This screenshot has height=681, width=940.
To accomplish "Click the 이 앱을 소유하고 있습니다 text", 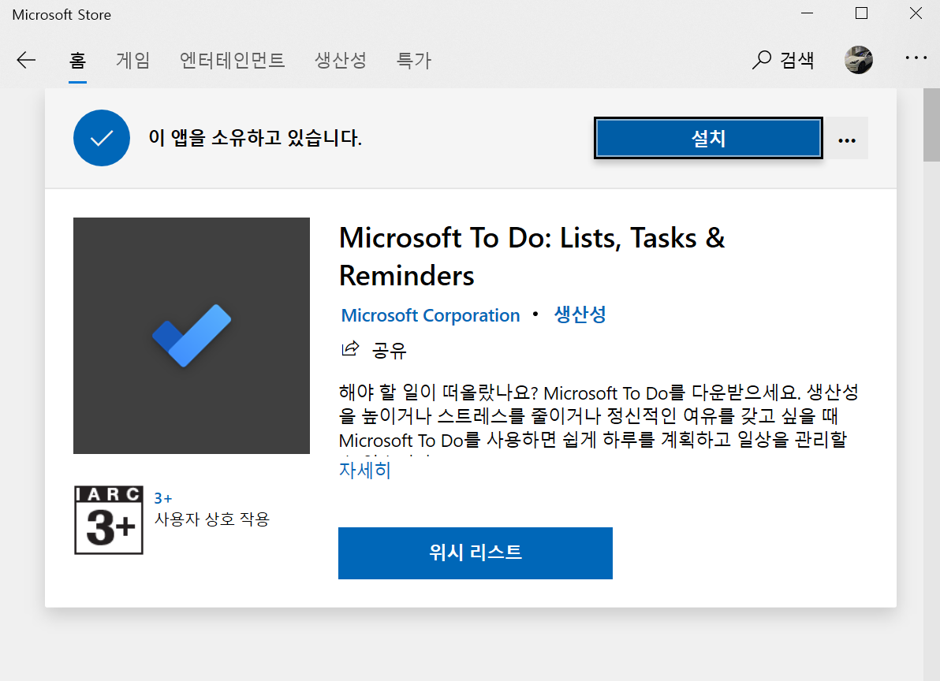I will [x=255, y=138].
